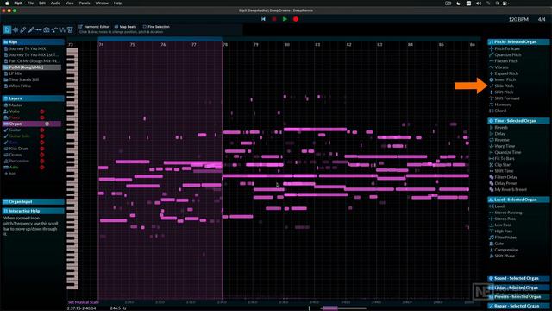Toggle mute dot on Voice layer
The image size is (552, 311).
pos(42,111)
